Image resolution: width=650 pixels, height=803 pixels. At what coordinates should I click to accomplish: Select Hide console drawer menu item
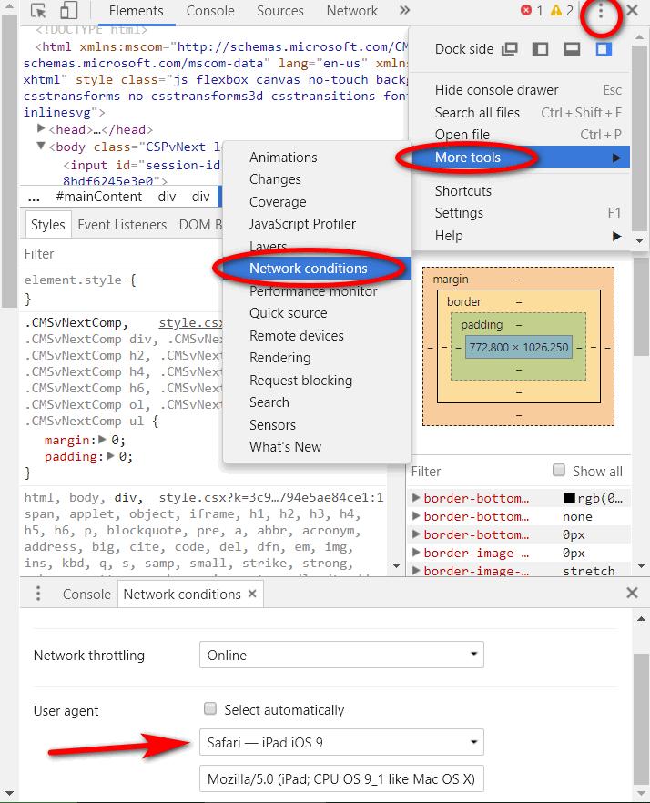pyautogui.click(x=521, y=90)
